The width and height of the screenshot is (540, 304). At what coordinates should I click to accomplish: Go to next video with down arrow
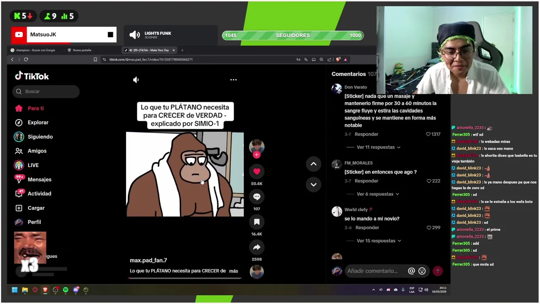click(x=313, y=184)
